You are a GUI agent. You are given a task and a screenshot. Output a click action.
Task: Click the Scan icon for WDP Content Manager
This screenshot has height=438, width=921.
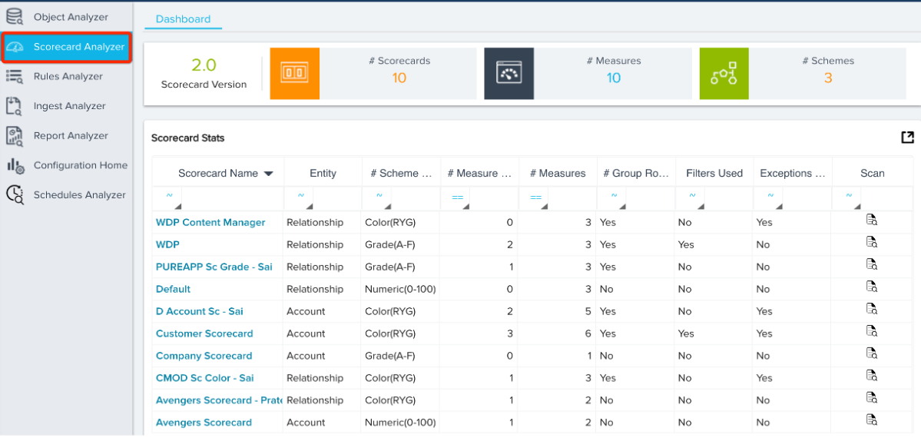872,221
